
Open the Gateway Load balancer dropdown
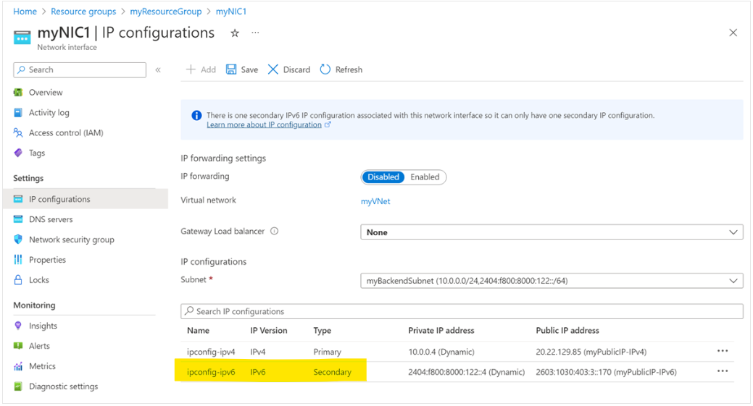coord(552,232)
